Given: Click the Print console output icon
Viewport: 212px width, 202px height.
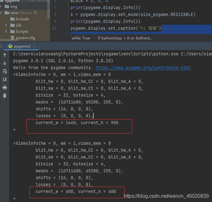Looking at the screenshot, I should pyautogui.click(x=5, y=88).
